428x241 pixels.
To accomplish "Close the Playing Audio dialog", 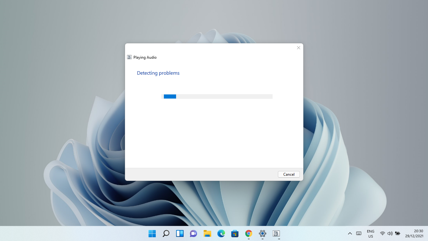I will click(298, 48).
